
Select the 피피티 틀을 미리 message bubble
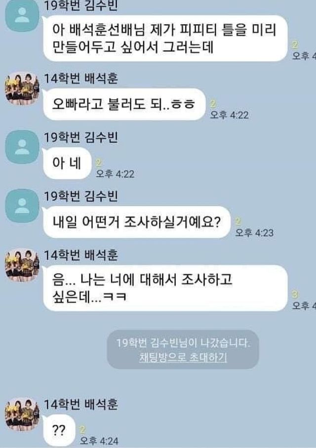[x=165, y=38]
